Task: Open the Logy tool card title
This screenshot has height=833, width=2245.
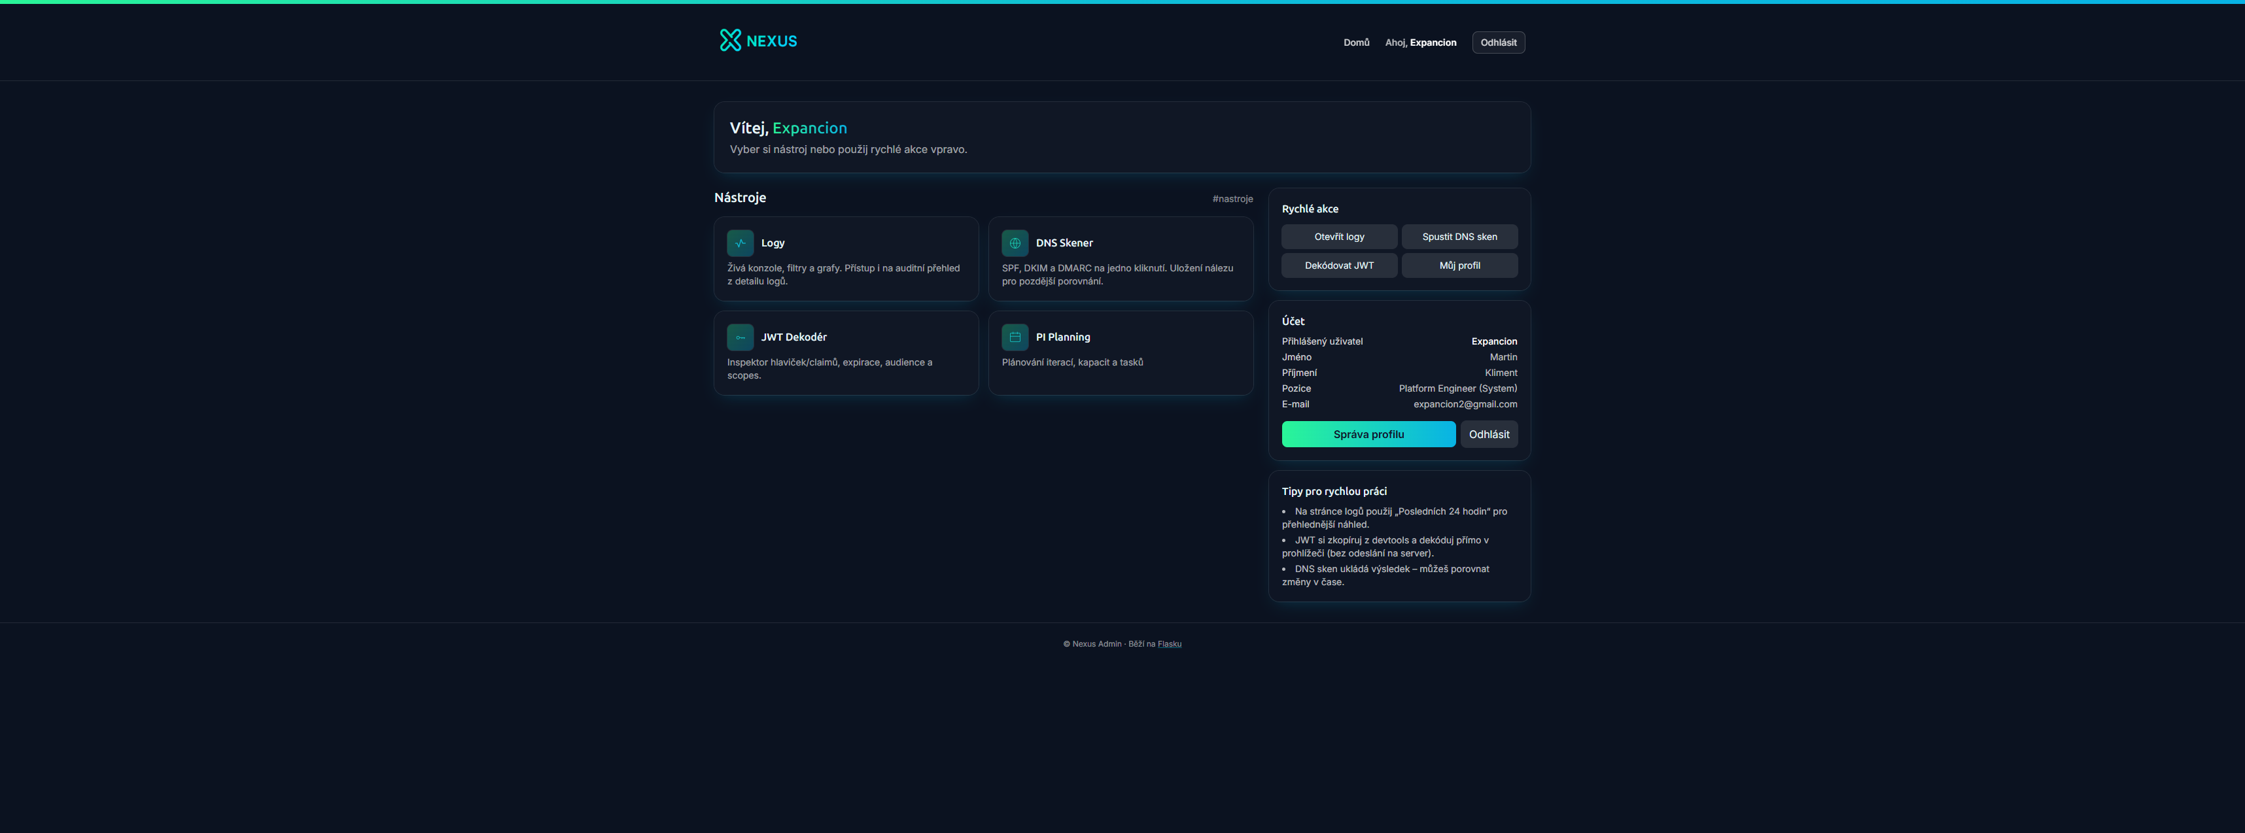Action: pos(772,243)
